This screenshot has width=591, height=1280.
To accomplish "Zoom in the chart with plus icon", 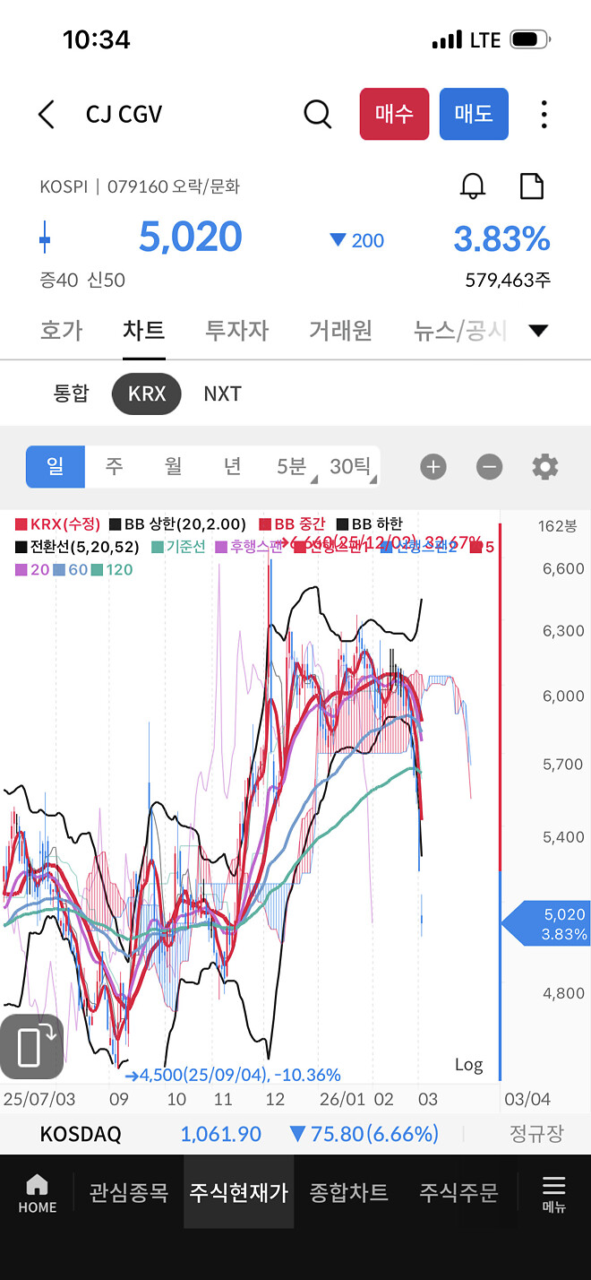I will click(x=433, y=466).
